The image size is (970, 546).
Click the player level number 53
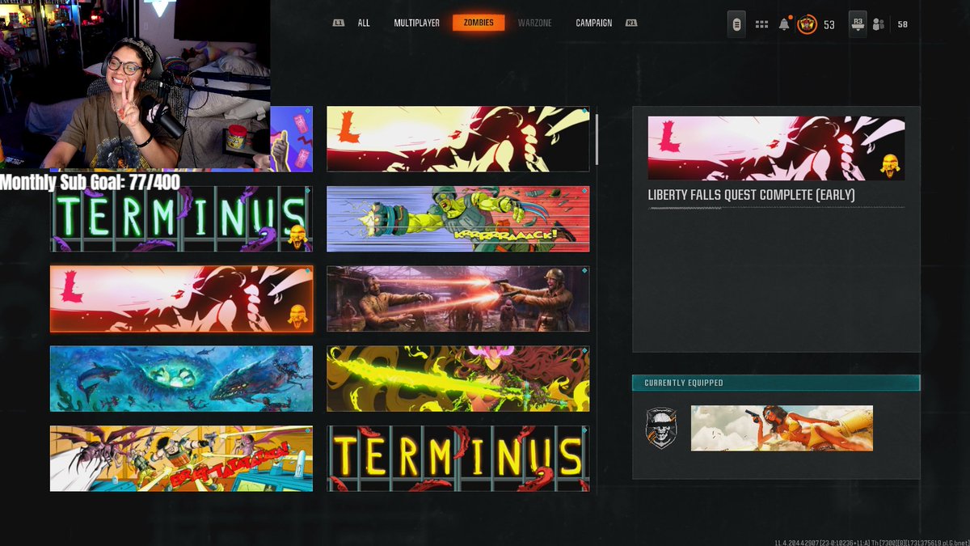[x=829, y=25]
